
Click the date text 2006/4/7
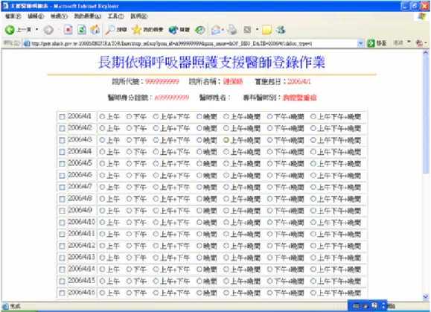[80, 186]
